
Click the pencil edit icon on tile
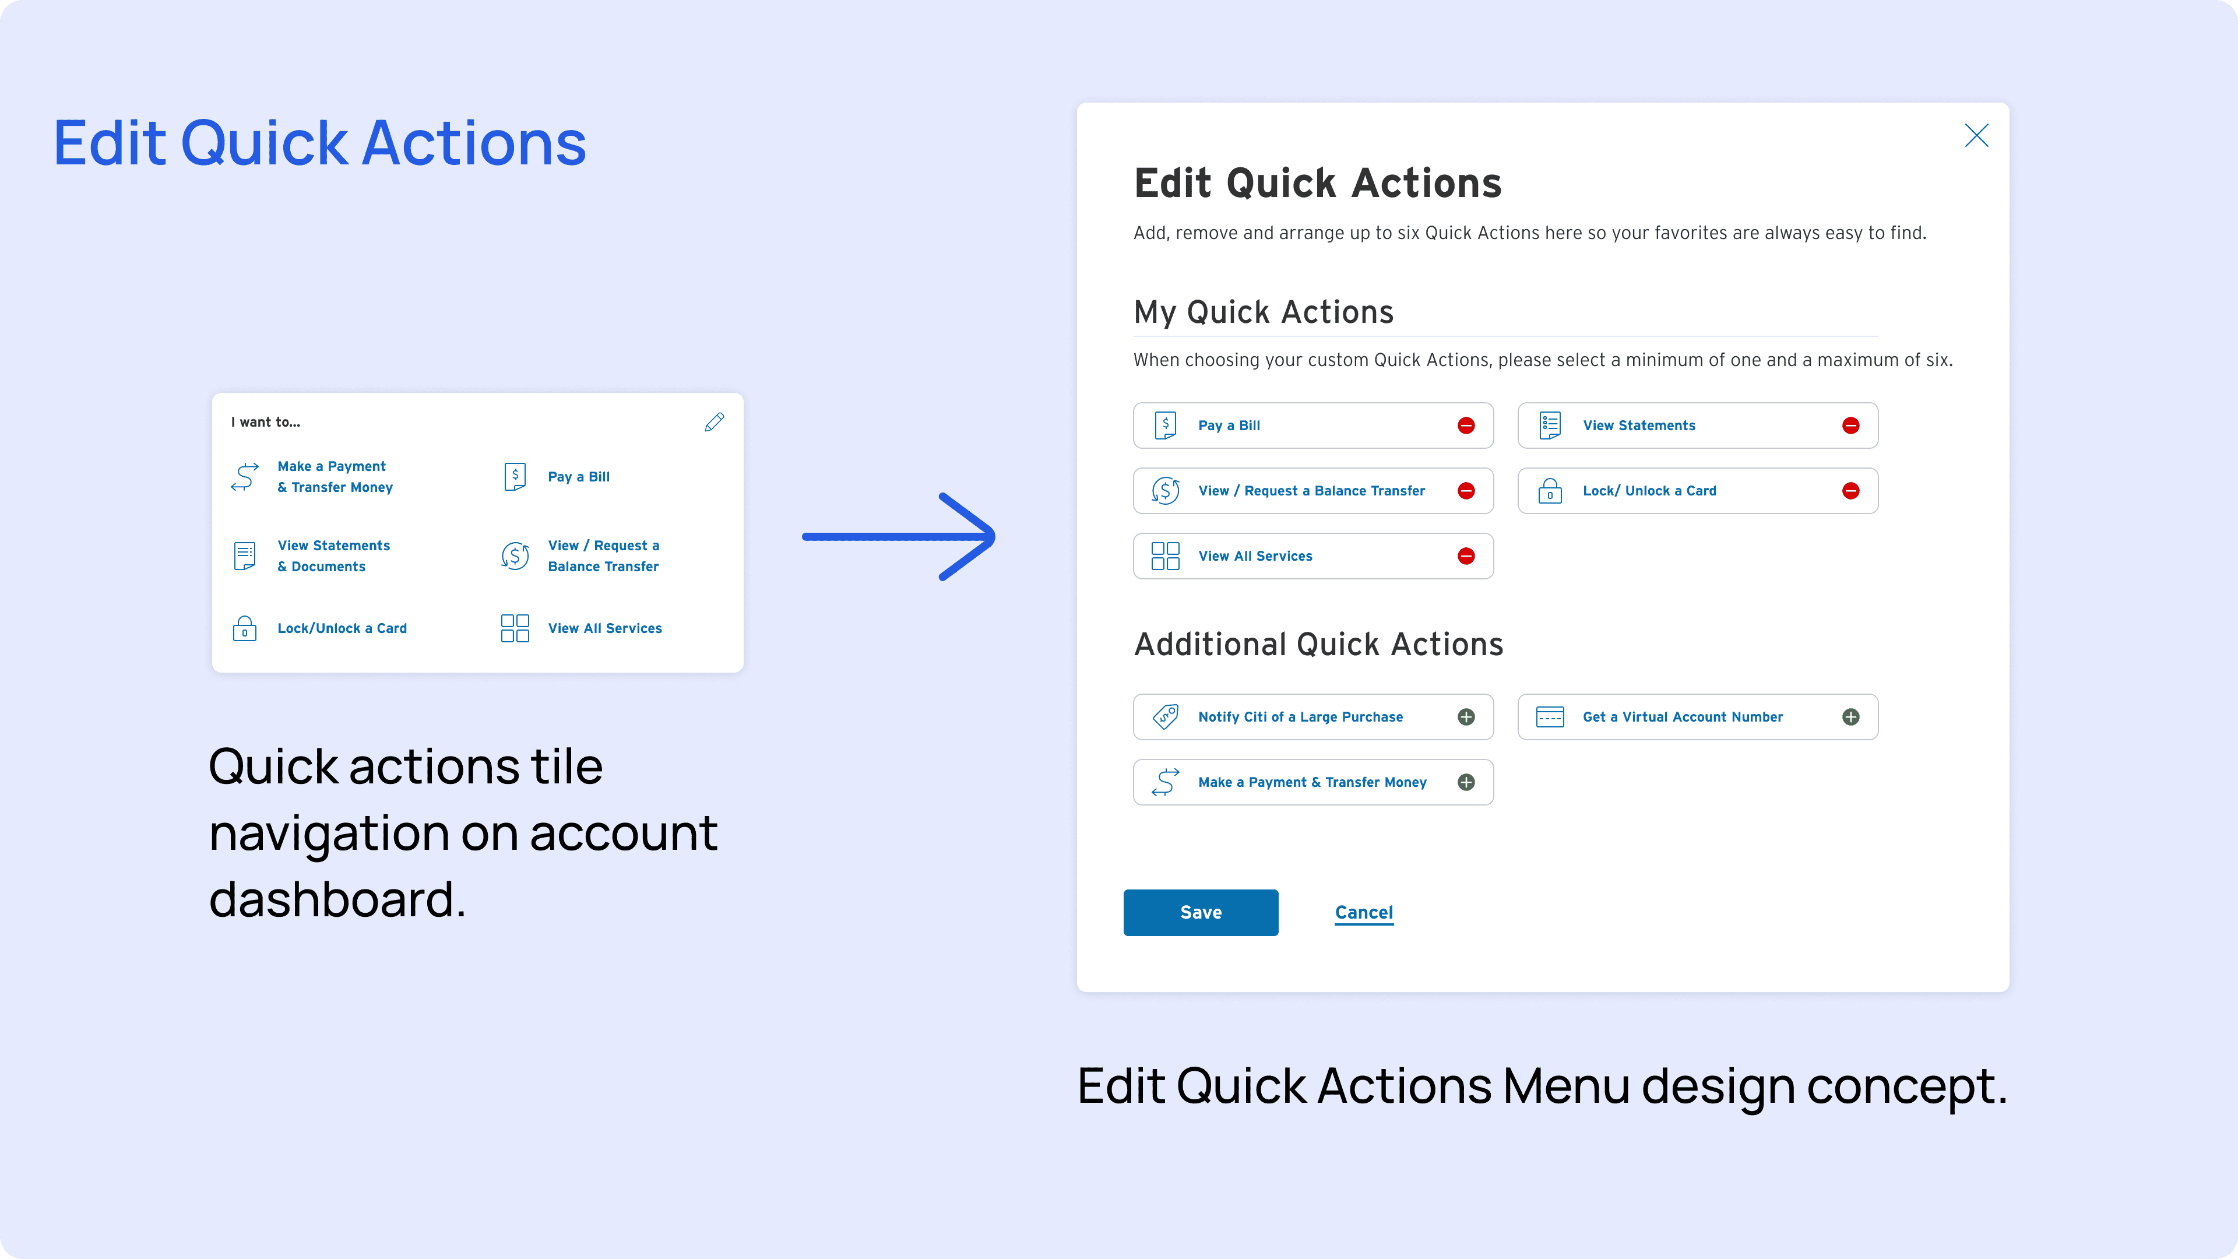714,422
